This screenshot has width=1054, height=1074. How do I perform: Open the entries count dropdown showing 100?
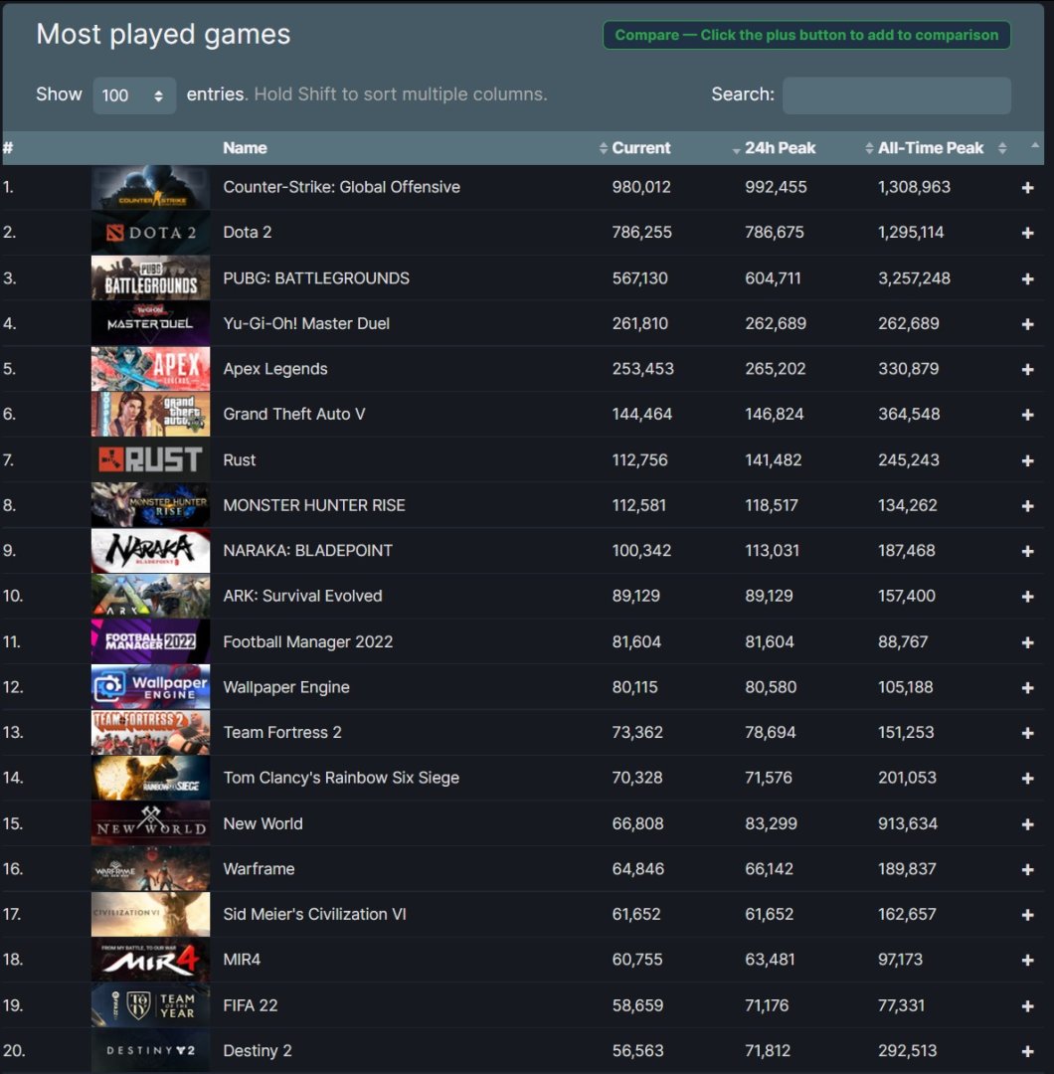pos(133,95)
